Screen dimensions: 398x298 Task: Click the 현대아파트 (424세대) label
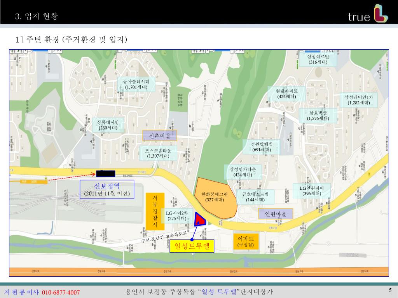click(x=286, y=94)
